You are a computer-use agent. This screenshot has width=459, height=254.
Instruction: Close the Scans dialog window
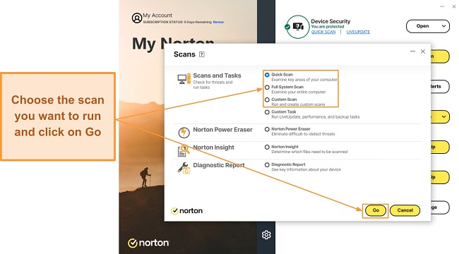423,52
